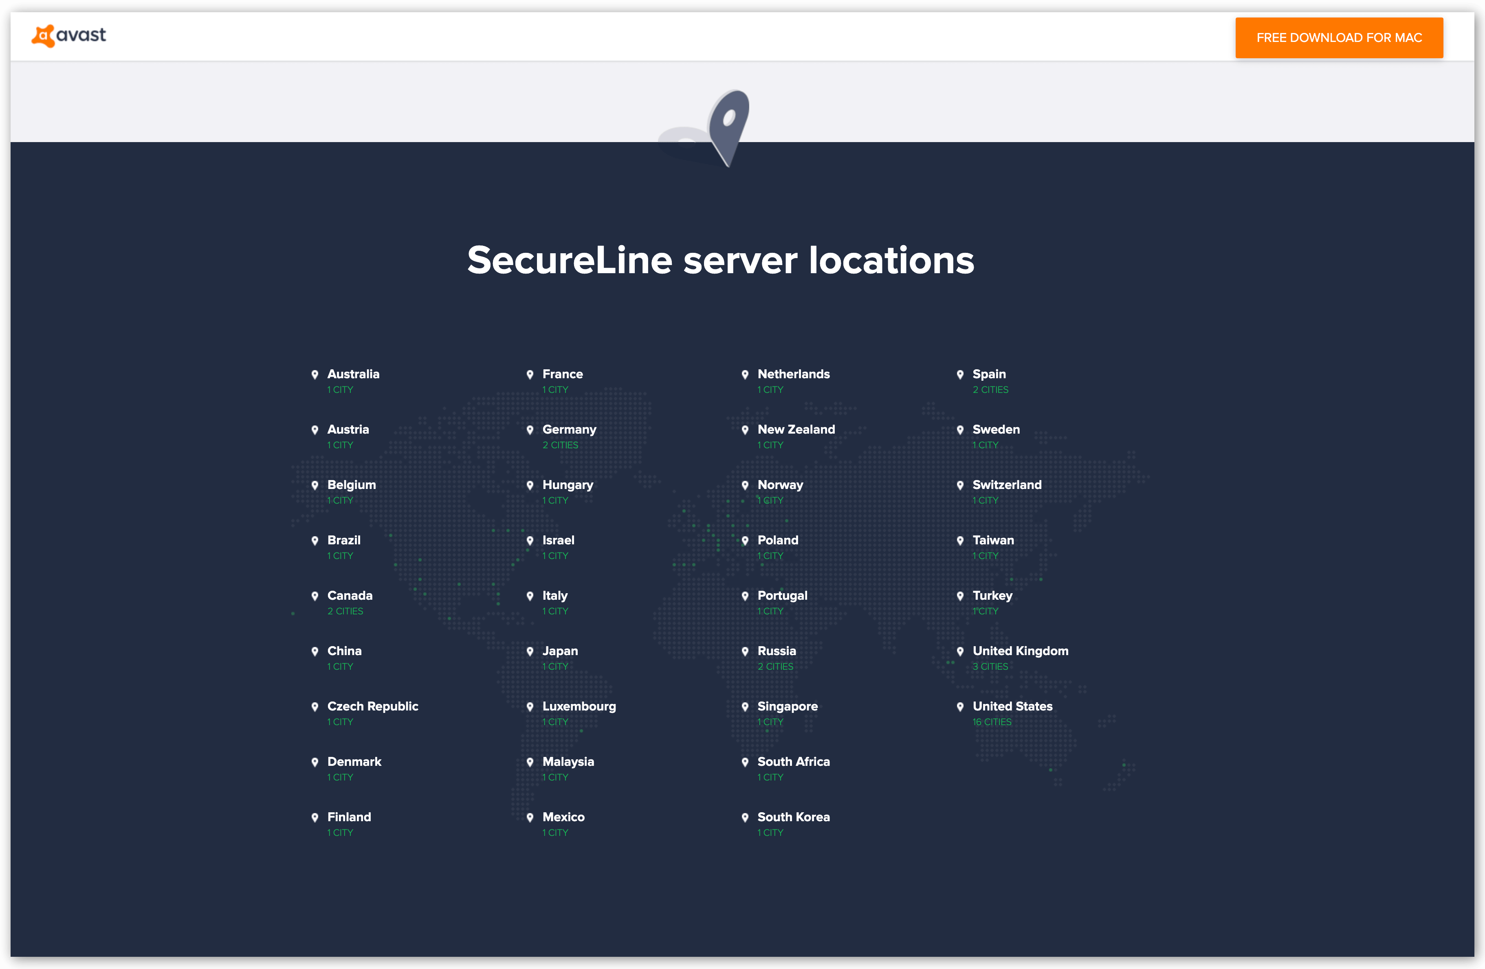Click the pin icon beside Germany

530,430
